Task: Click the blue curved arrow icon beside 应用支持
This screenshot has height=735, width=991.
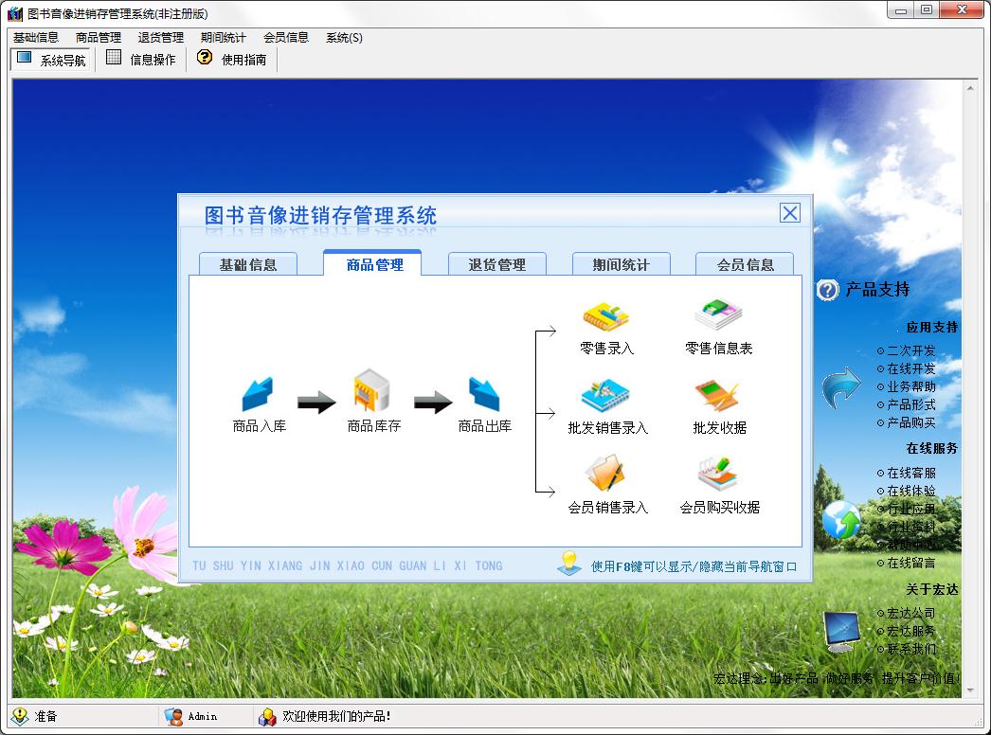Action: [x=841, y=387]
